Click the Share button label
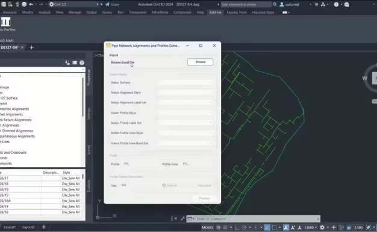This screenshot has width=377, height=232. tap(114, 4)
